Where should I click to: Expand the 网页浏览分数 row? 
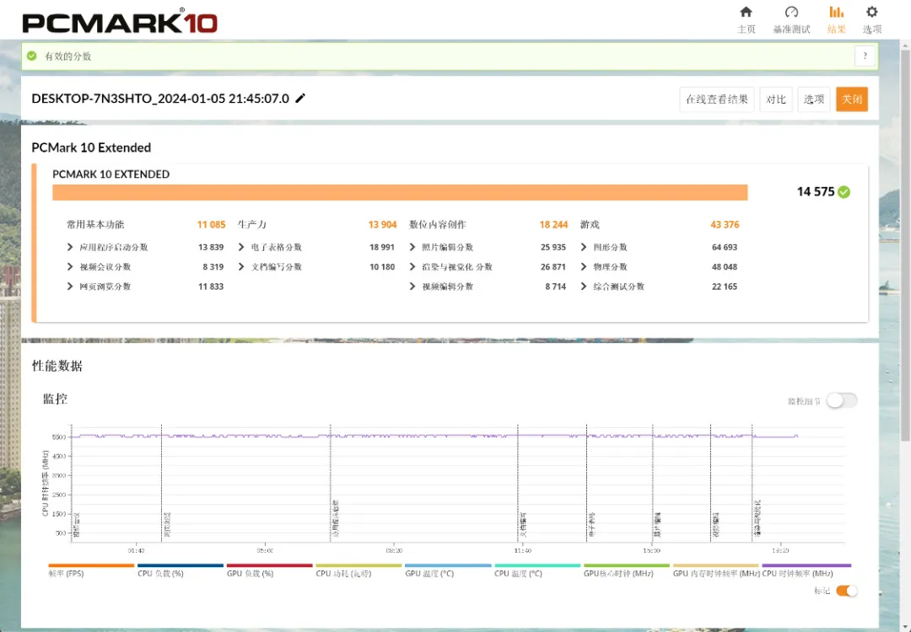pyautogui.click(x=70, y=287)
